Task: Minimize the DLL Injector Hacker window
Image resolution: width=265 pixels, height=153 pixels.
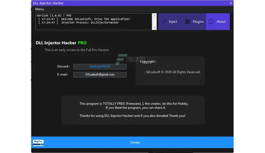Action: point(225,3)
